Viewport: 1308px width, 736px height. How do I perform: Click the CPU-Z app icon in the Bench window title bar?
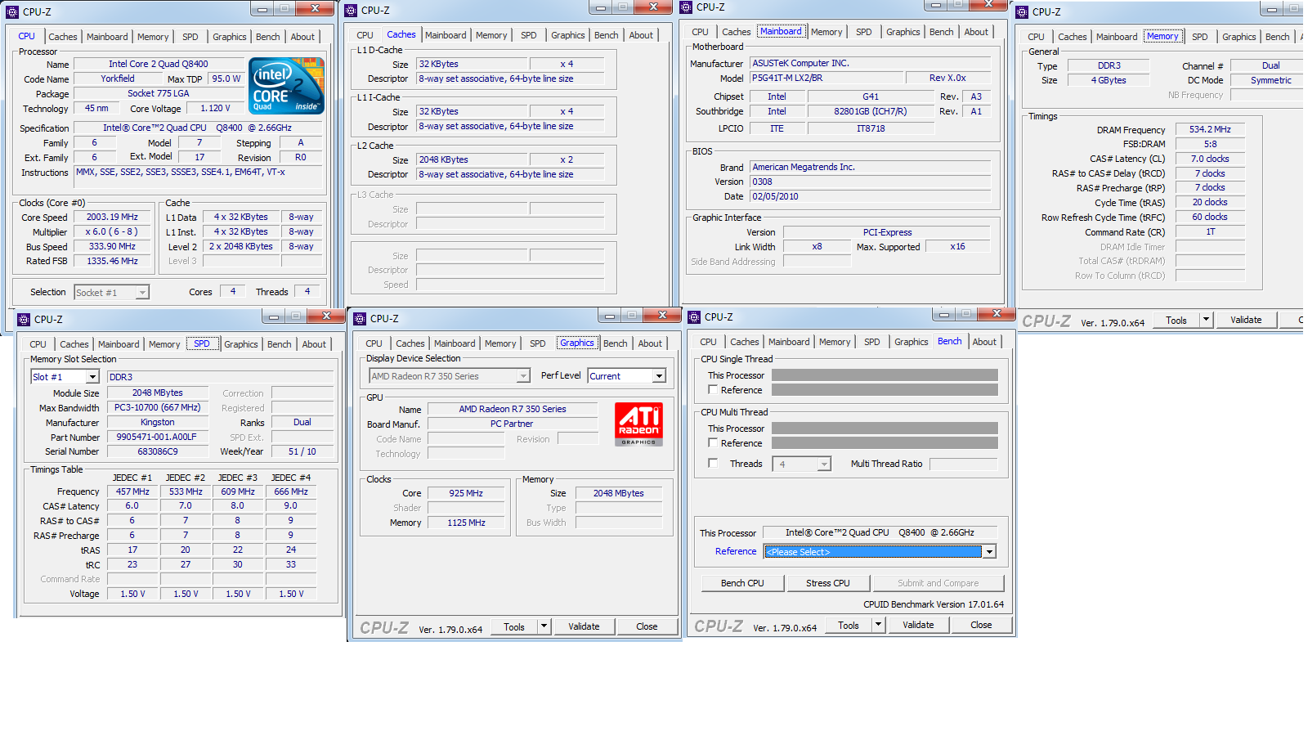coord(694,317)
